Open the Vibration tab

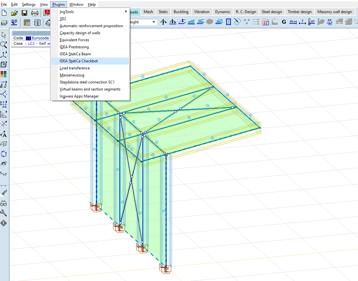(x=202, y=12)
